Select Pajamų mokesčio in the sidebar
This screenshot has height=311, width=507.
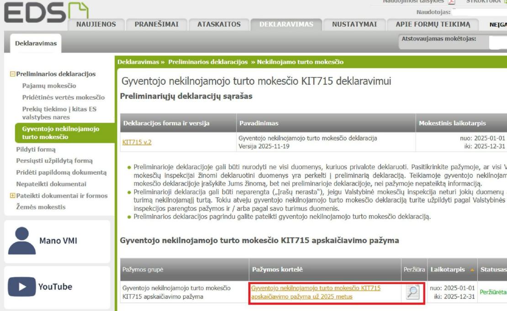click(49, 86)
